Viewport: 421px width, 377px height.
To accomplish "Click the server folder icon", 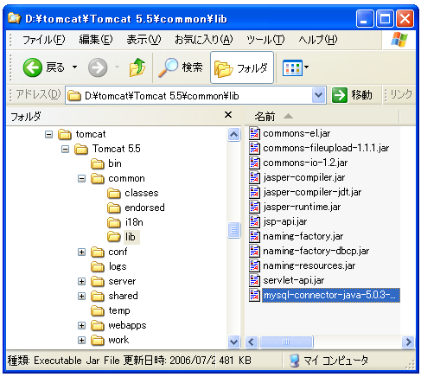I will 98,282.
